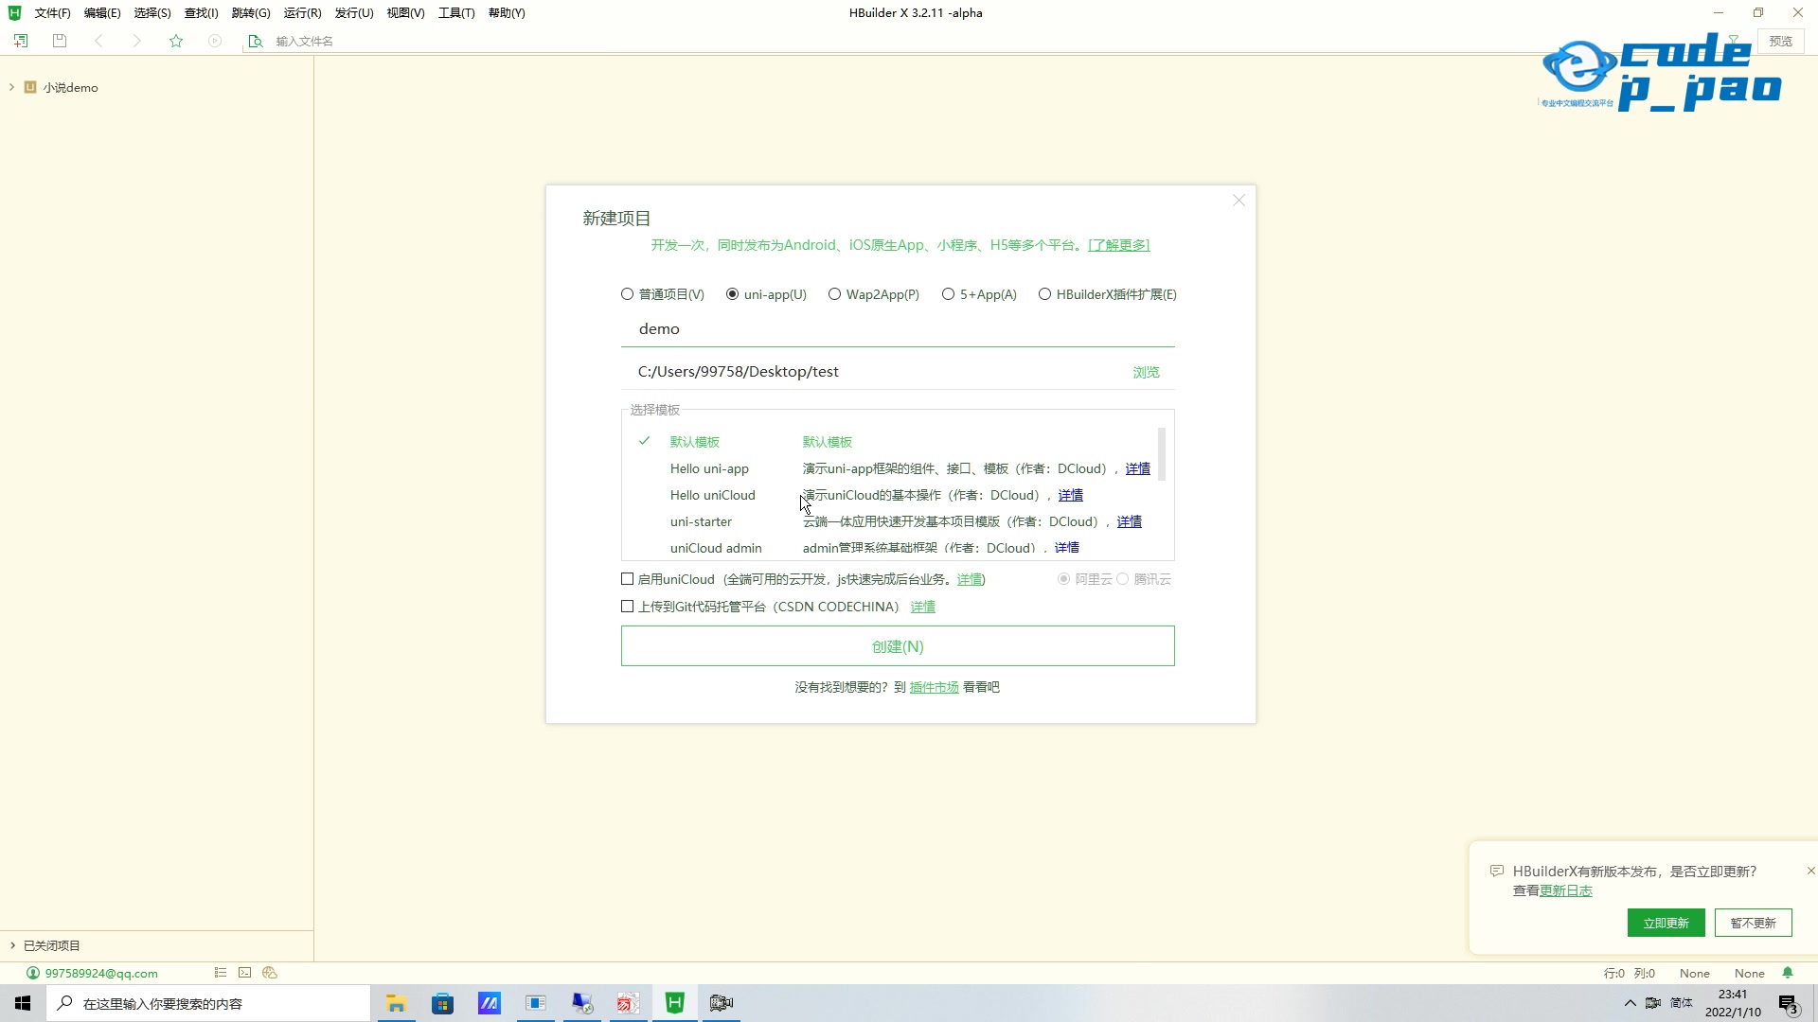Open the action center notifications icon
The width and height of the screenshot is (1818, 1022).
click(1789, 1004)
